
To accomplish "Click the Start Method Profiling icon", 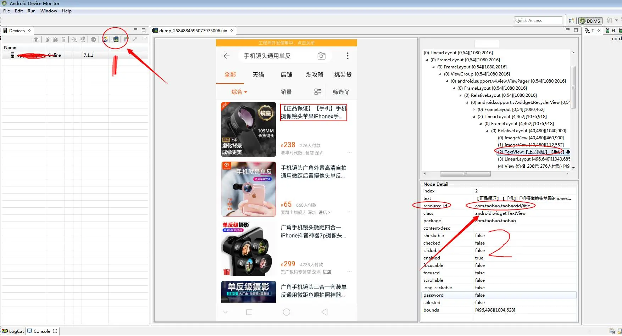I will (x=83, y=39).
